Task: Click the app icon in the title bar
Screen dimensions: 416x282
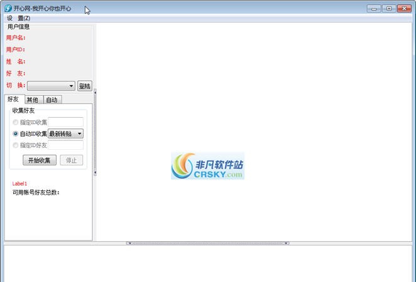Action: [8, 8]
